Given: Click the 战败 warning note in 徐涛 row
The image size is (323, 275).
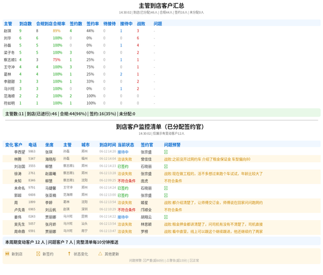Looking at the screenshot, I should click(213, 174).
